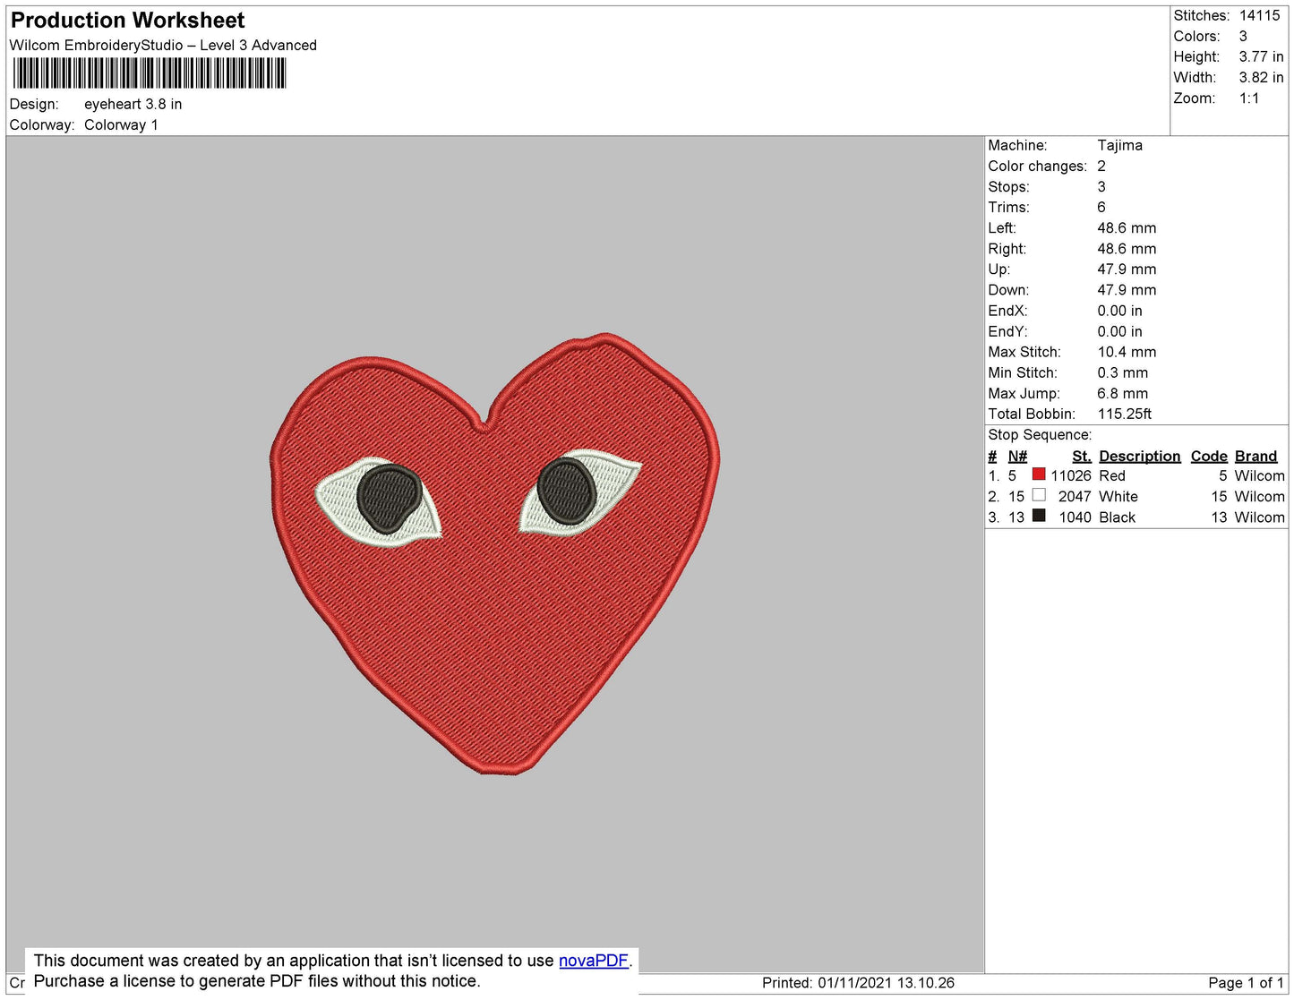
Task: Click the Max Stitch value 10.4 mm
Action: pyautogui.click(x=1127, y=352)
